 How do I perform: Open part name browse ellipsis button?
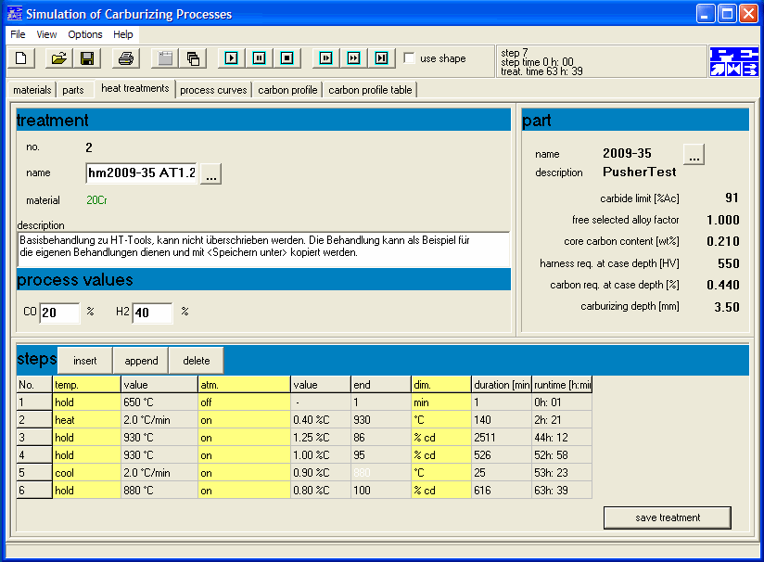click(x=694, y=155)
